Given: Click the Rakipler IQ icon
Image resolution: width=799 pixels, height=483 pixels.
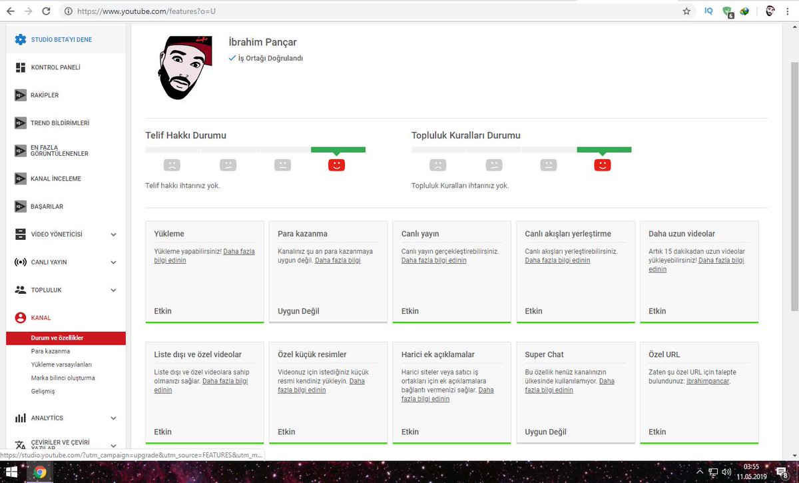Looking at the screenshot, I should point(20,95).
